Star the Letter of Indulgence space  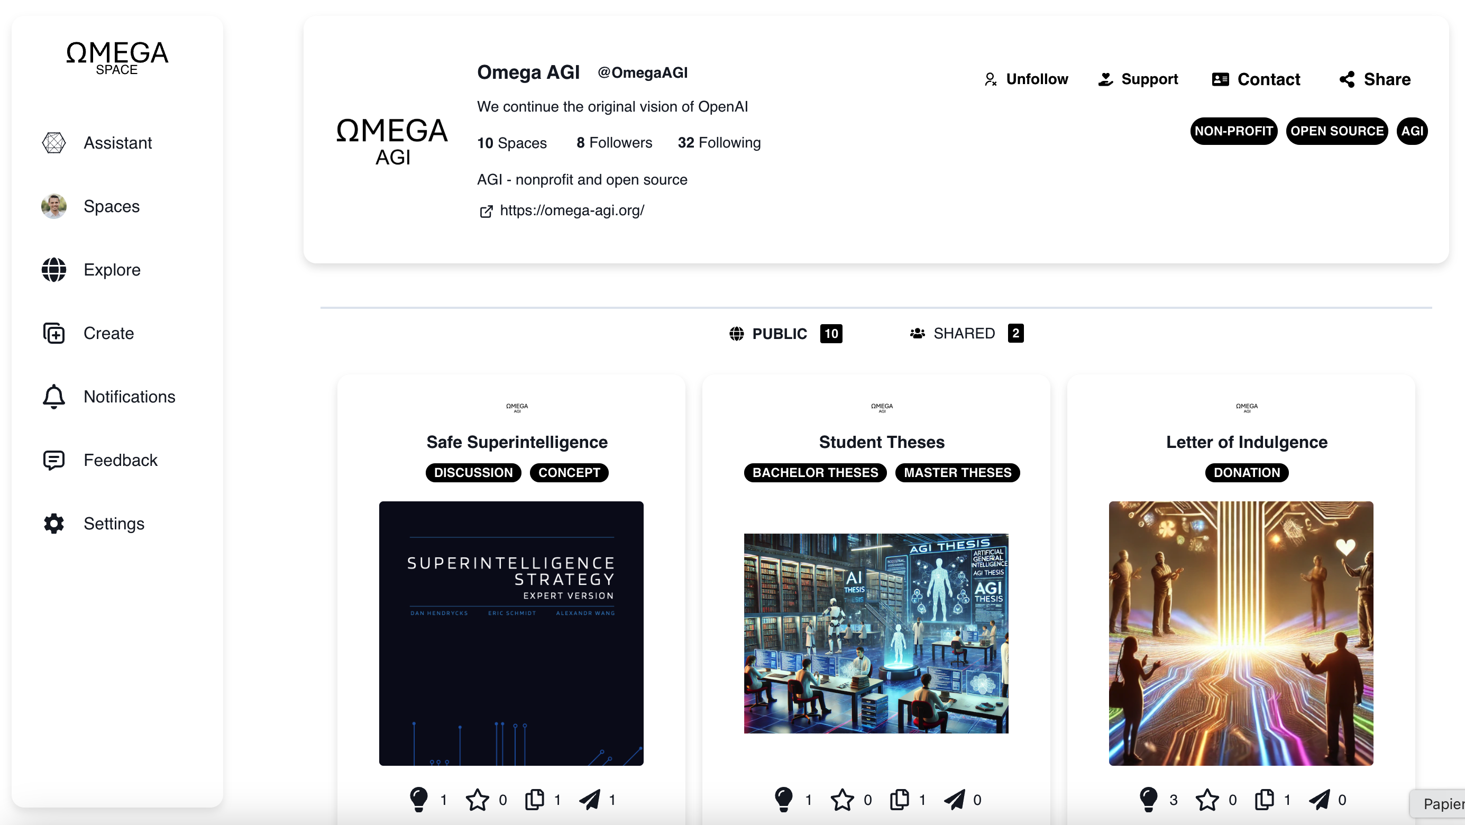click(1207, 800)
